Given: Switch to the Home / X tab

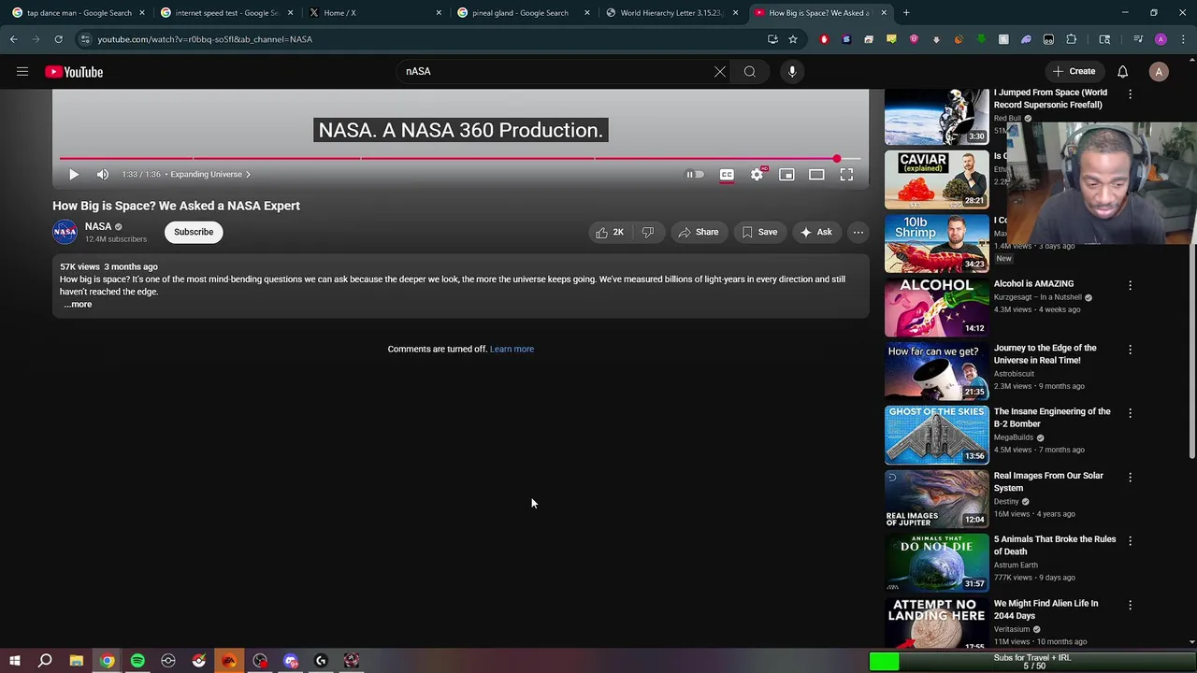Looking at the screenshot, I should 375,13.
